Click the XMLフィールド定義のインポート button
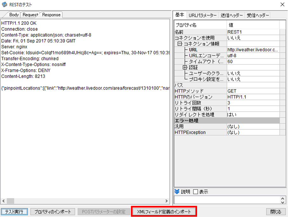The width and height of the screenshot is (288, 217). [x=164, y=212]
